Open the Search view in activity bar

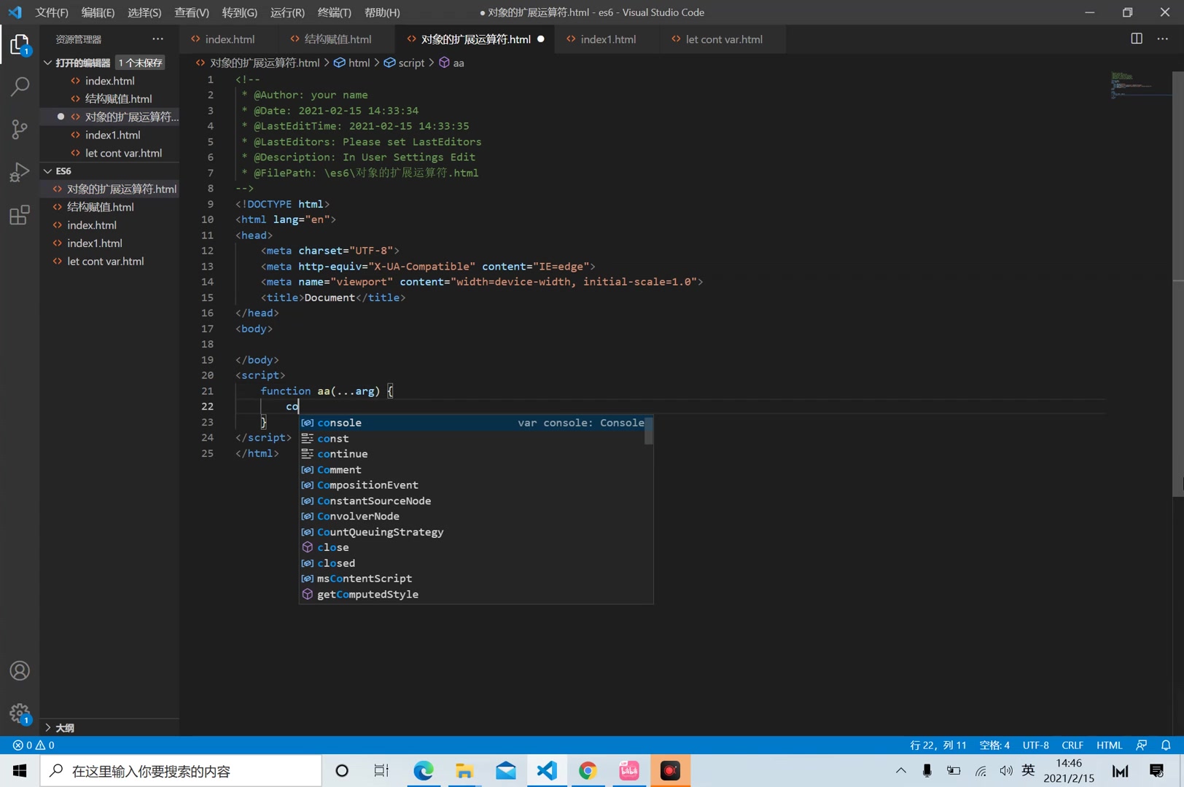(x=20, y=87)
